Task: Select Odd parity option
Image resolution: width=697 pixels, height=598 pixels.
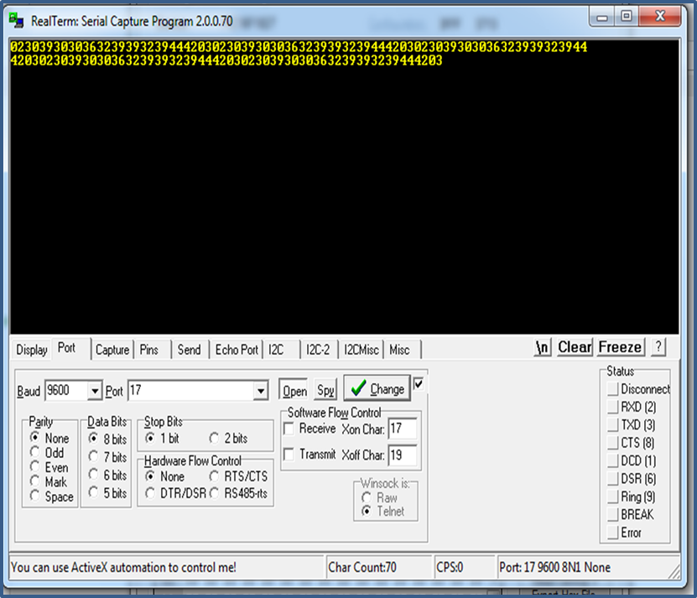Action: point(47,453)
